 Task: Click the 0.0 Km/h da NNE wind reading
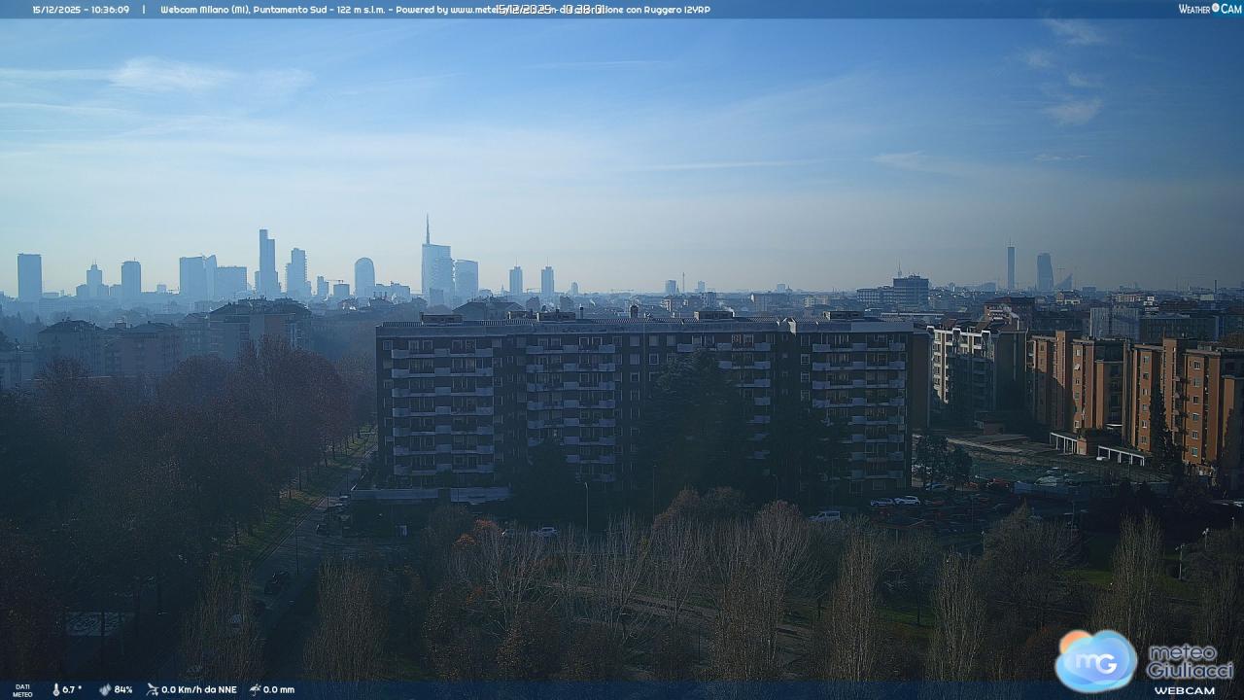pos(199,689)
